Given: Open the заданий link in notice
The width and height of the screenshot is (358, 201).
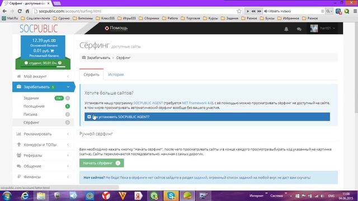Looking at the screenshot, I should pos(200,178).
